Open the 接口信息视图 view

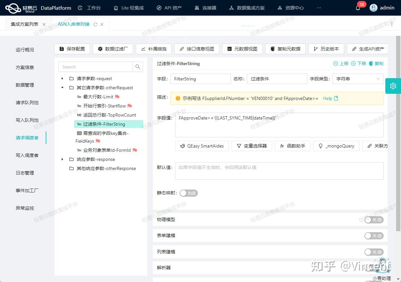(197, 49)
